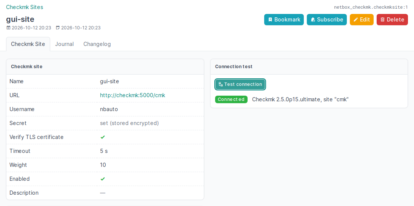Go to the Checkmk Sites breadcrumb link
Screen dimensions: 414x206
coord(25,7)
